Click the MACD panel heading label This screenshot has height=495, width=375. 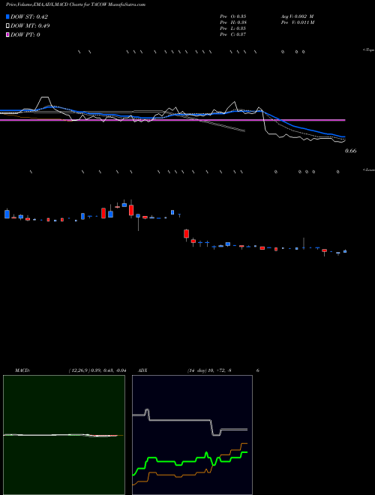pyautogui.click(x=22, y=370)
